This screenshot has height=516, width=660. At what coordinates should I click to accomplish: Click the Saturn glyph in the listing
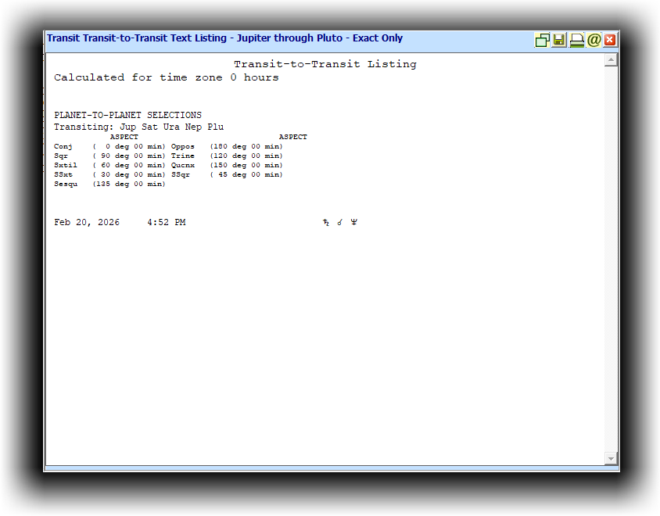(x=326, y=223)
